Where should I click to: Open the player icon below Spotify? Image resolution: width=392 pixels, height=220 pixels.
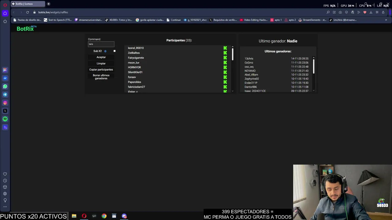point(5,127)
